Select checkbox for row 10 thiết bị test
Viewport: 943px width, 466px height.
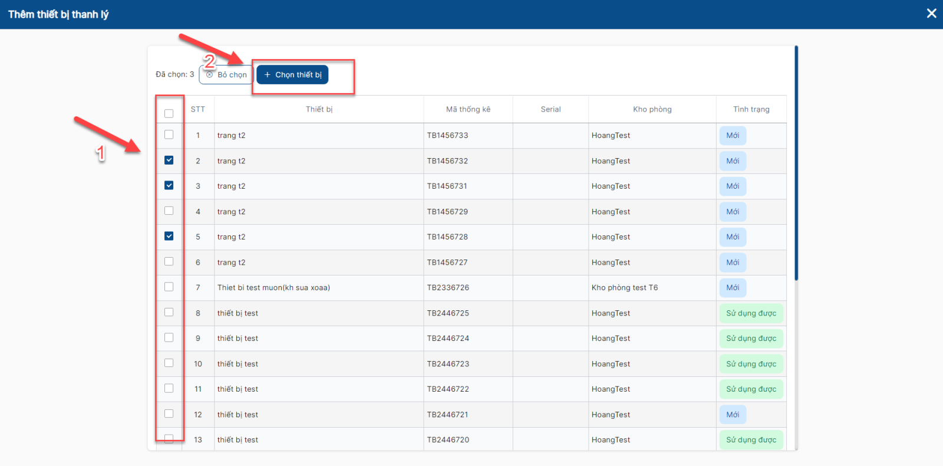[x=169, y=363]
